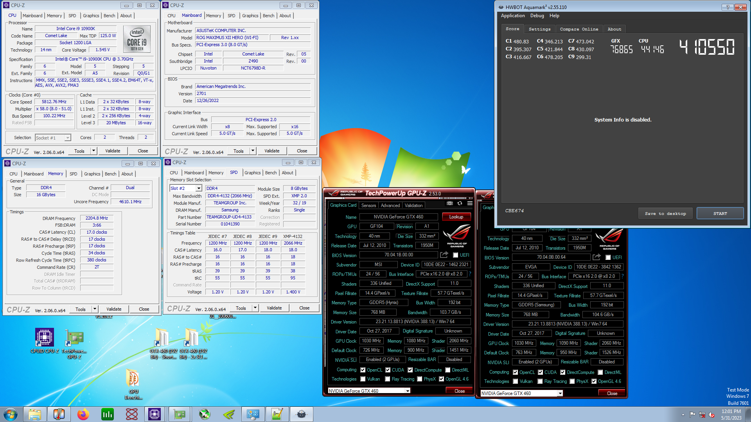The width and height of the screenshot is (751, 422).
Task: Open the Socket #1 selection dropdown
Action: tap(53, 138)
